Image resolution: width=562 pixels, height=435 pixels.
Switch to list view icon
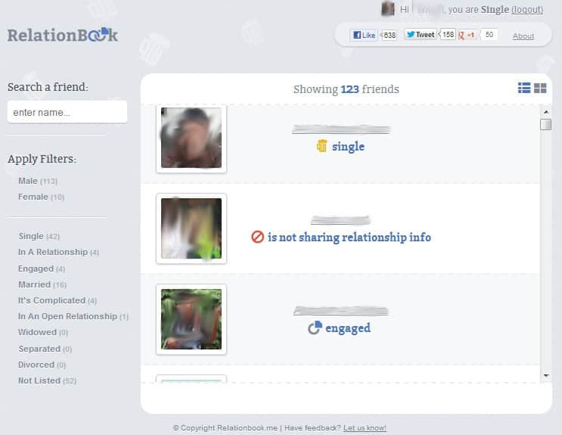tap(523, 89)
